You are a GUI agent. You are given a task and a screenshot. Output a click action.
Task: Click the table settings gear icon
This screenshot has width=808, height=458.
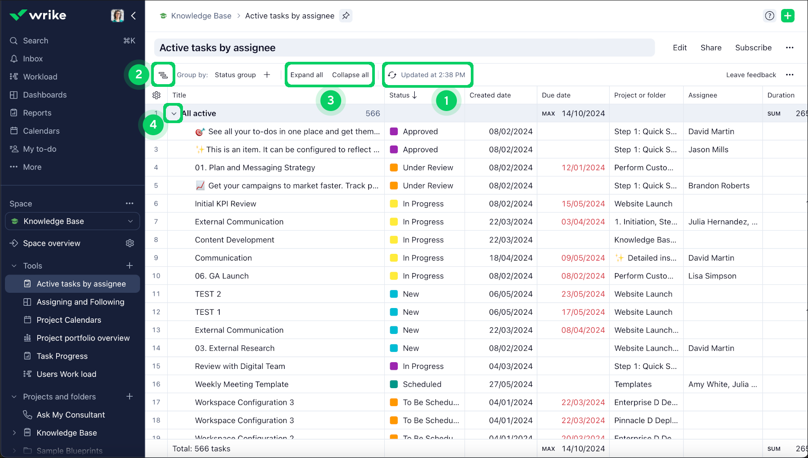(156, 95)
